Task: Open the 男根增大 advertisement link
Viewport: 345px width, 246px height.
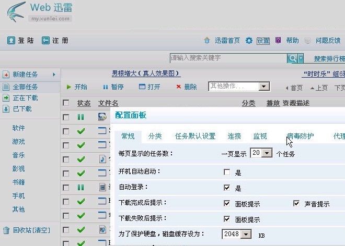Action: coord(146,73)
